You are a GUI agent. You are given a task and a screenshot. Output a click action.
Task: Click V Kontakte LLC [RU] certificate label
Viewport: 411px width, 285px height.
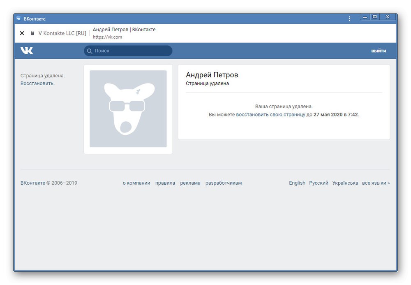(x=62, y=33)
